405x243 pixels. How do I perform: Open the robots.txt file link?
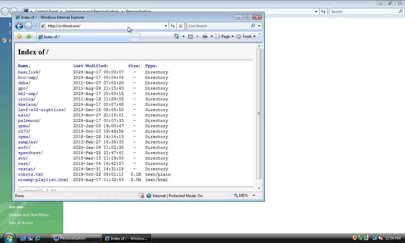[31, 174]
